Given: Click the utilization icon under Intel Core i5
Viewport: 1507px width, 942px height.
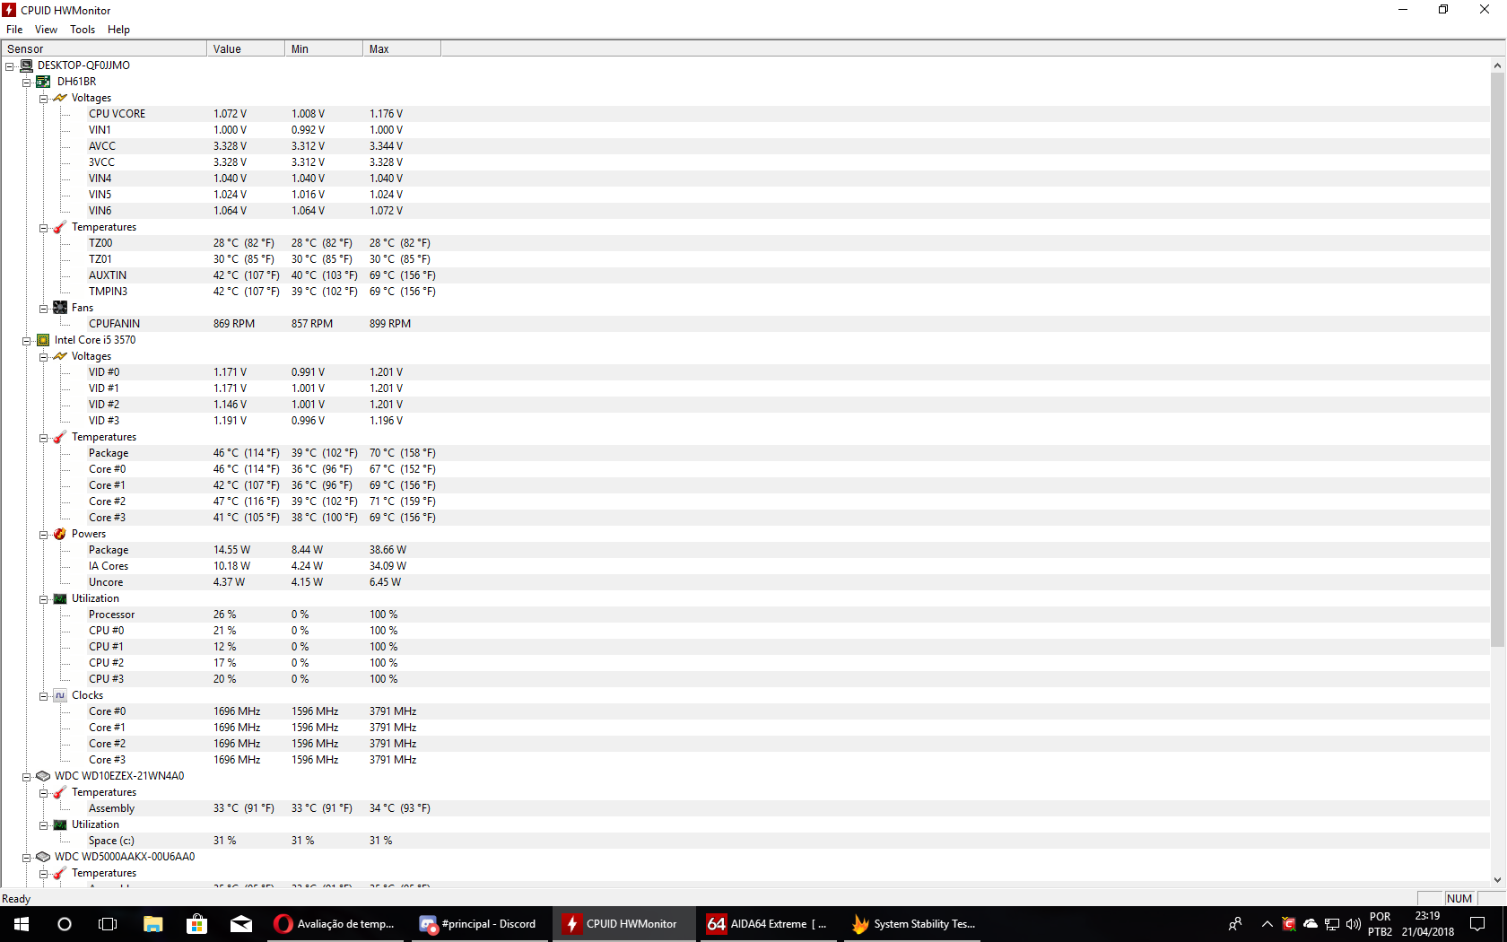Looking at the screenshot, I should tap(60, 598).
